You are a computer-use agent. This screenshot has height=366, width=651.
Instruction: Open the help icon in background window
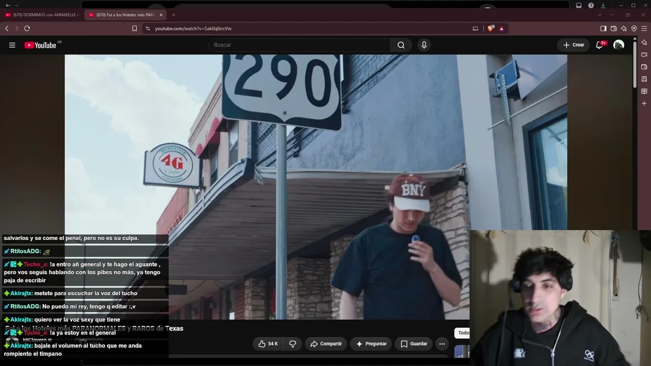[591, 5]
